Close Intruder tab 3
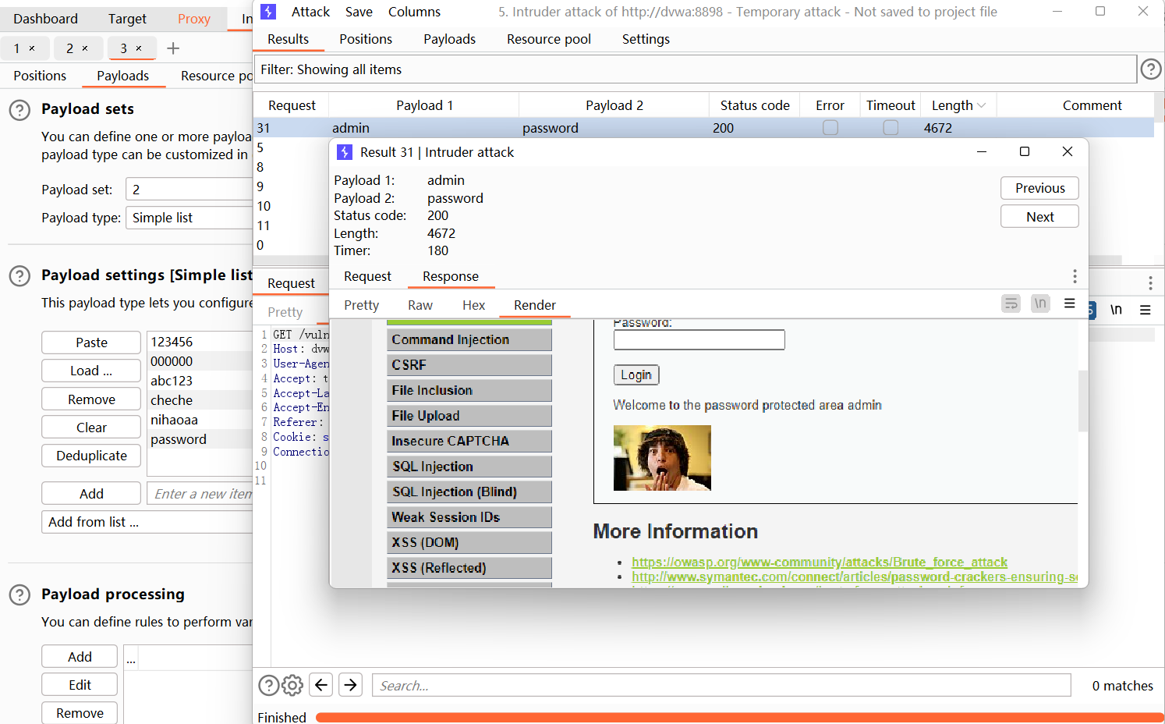Screen dimensions: 1165x724 [139, 48]
